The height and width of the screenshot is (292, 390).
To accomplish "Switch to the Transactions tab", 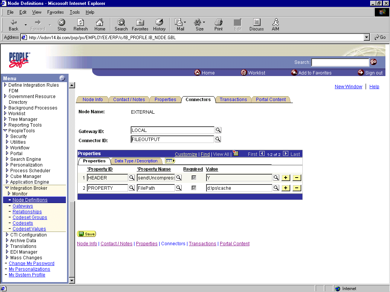I will click(x=233, y=99).
